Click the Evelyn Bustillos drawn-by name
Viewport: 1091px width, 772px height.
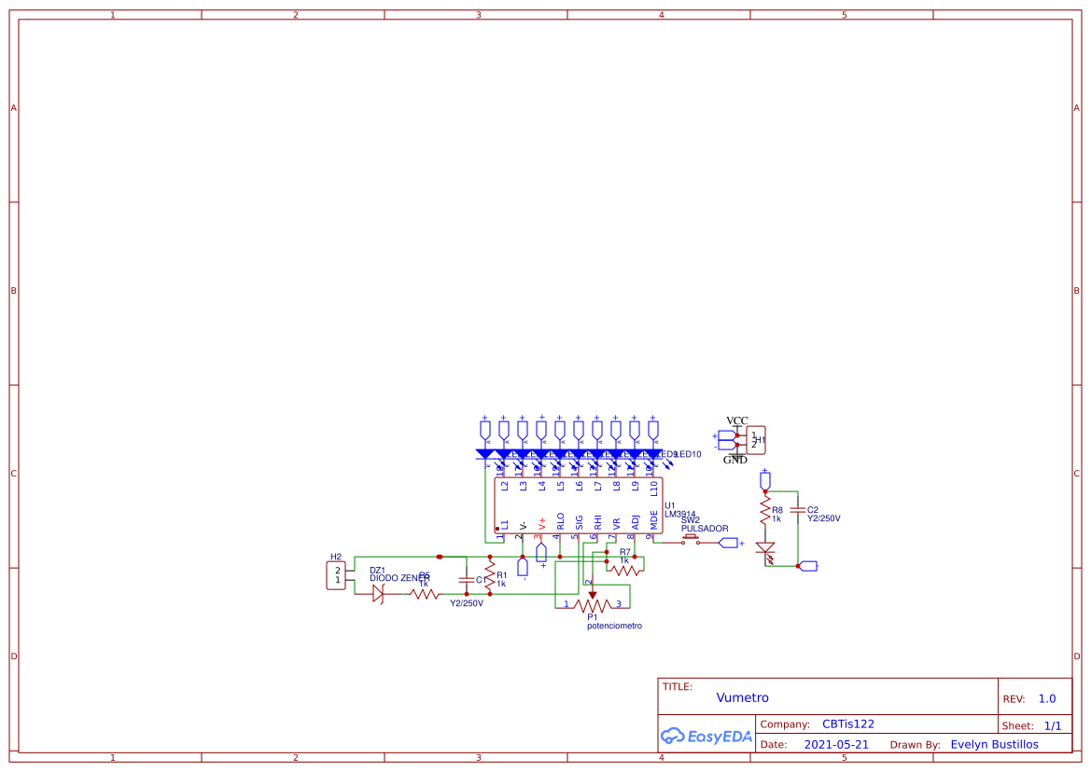(993, 744)
